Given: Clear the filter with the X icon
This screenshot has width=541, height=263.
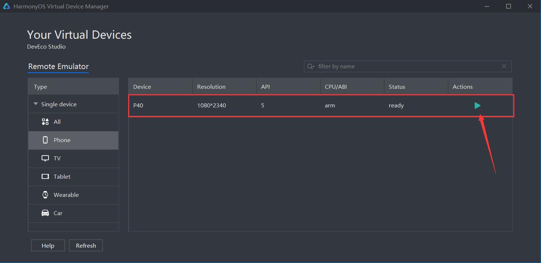Looking at the screenshot, I should [x=504, y=66].
